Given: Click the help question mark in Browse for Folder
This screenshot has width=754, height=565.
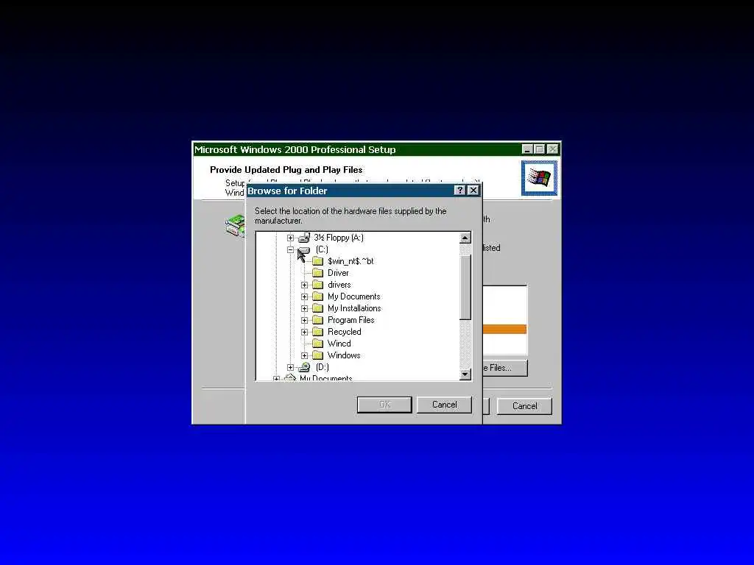Looking at the screenshot, I should coord(460,191).
